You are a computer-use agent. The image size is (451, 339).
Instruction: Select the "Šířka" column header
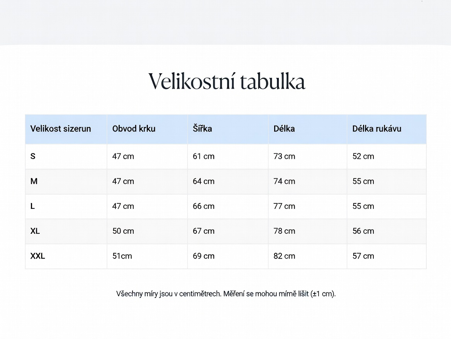[x=202, y=129]
